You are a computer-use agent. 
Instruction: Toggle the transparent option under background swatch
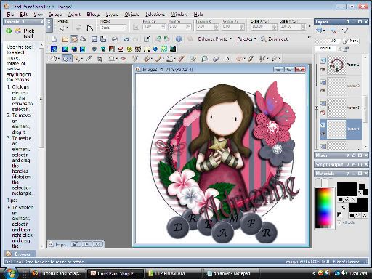[365, 215]
